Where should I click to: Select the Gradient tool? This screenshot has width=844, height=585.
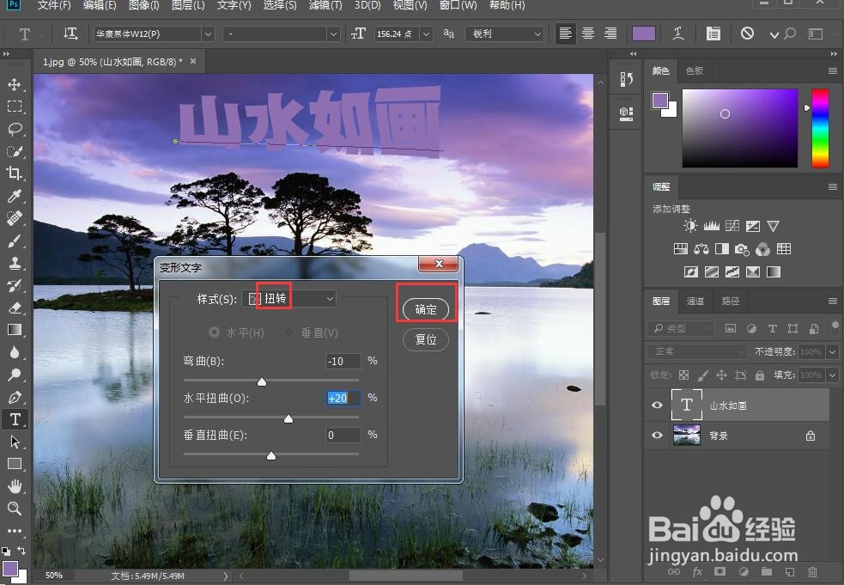pyautogui.click(x=15, y=330)
